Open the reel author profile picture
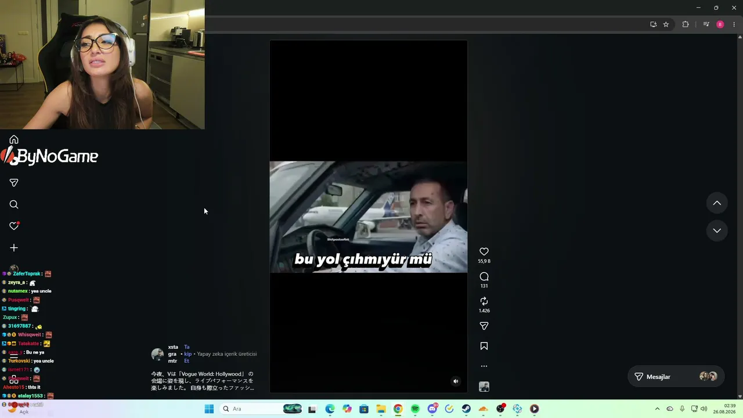This screenshot has width=743, height=418. pos(157,354)
